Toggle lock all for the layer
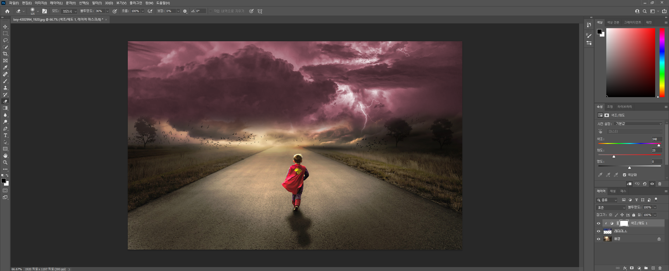 click(x=634, y=215)
